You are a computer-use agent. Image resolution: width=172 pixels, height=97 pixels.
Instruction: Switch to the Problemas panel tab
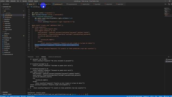tap(30, 57)
